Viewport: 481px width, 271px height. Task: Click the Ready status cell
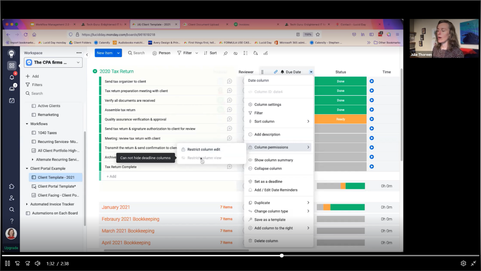point(341,119)
